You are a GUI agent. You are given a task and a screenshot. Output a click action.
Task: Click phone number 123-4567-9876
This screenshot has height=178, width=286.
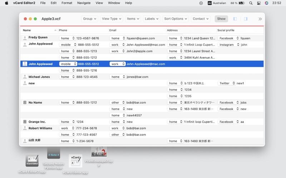tap(88, 38)
